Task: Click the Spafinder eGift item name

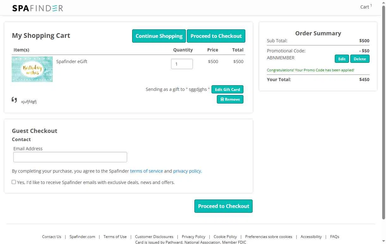Action: (72, 62)
